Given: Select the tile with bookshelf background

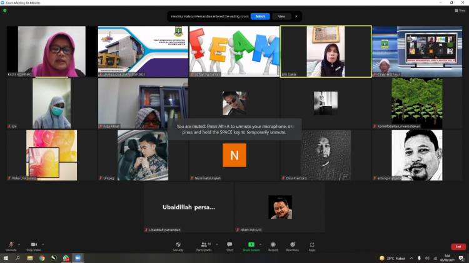Looking at the screenshot, I should click(143, 103).
